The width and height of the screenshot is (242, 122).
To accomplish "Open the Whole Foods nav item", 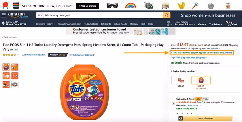I will coord(120,24).
